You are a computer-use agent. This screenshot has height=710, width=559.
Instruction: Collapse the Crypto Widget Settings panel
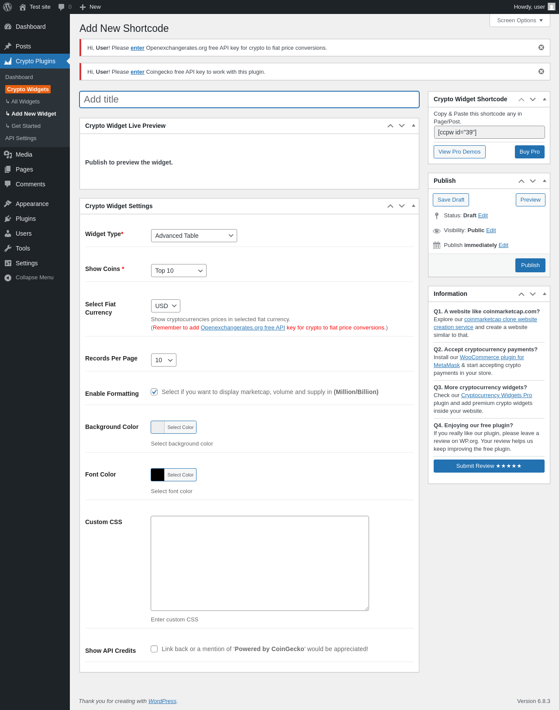click(414, 206)
